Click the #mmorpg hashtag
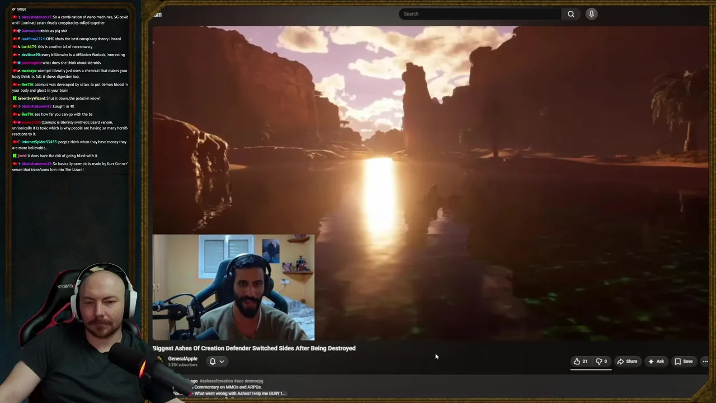Image resolution: width=716 pixels, height=403 pixels. click(253, 381)
